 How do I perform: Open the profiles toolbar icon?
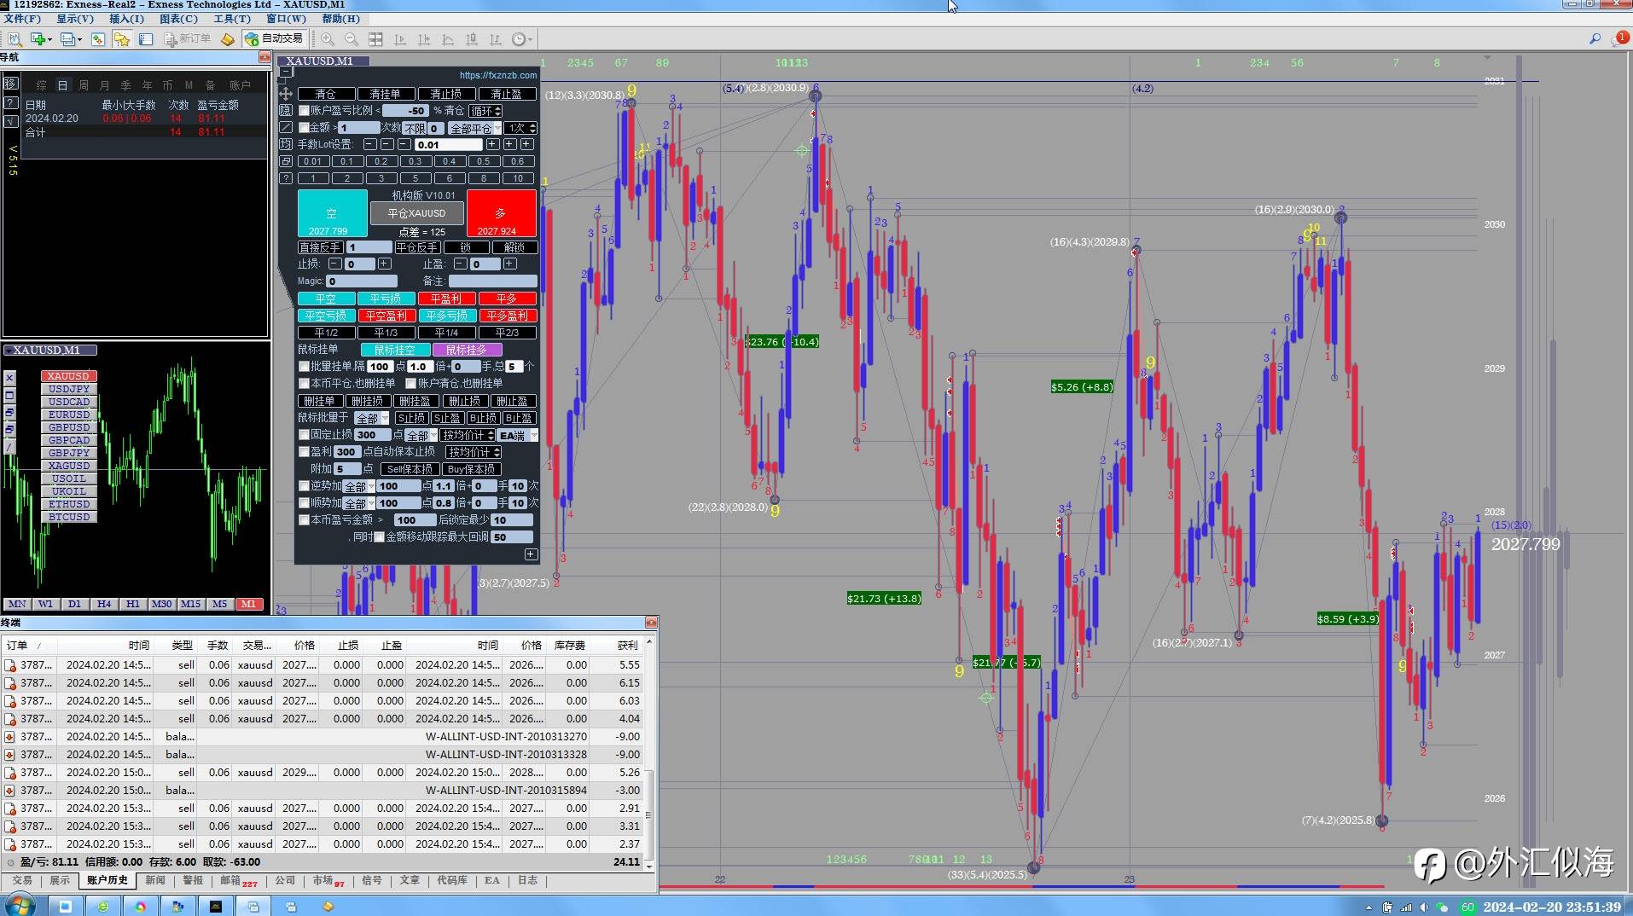70,38
